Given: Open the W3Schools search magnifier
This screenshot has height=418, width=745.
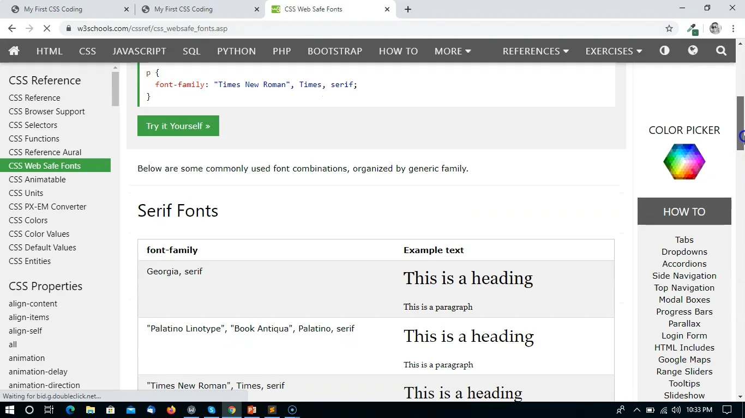Looking at the screenshot, I should (721, 51).
